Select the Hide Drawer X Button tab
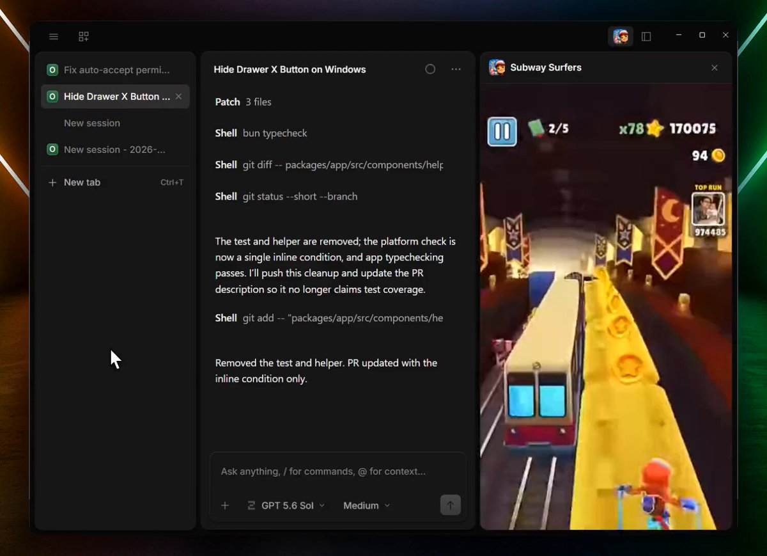This screenshot has height=556, width=767. [115, 97]
